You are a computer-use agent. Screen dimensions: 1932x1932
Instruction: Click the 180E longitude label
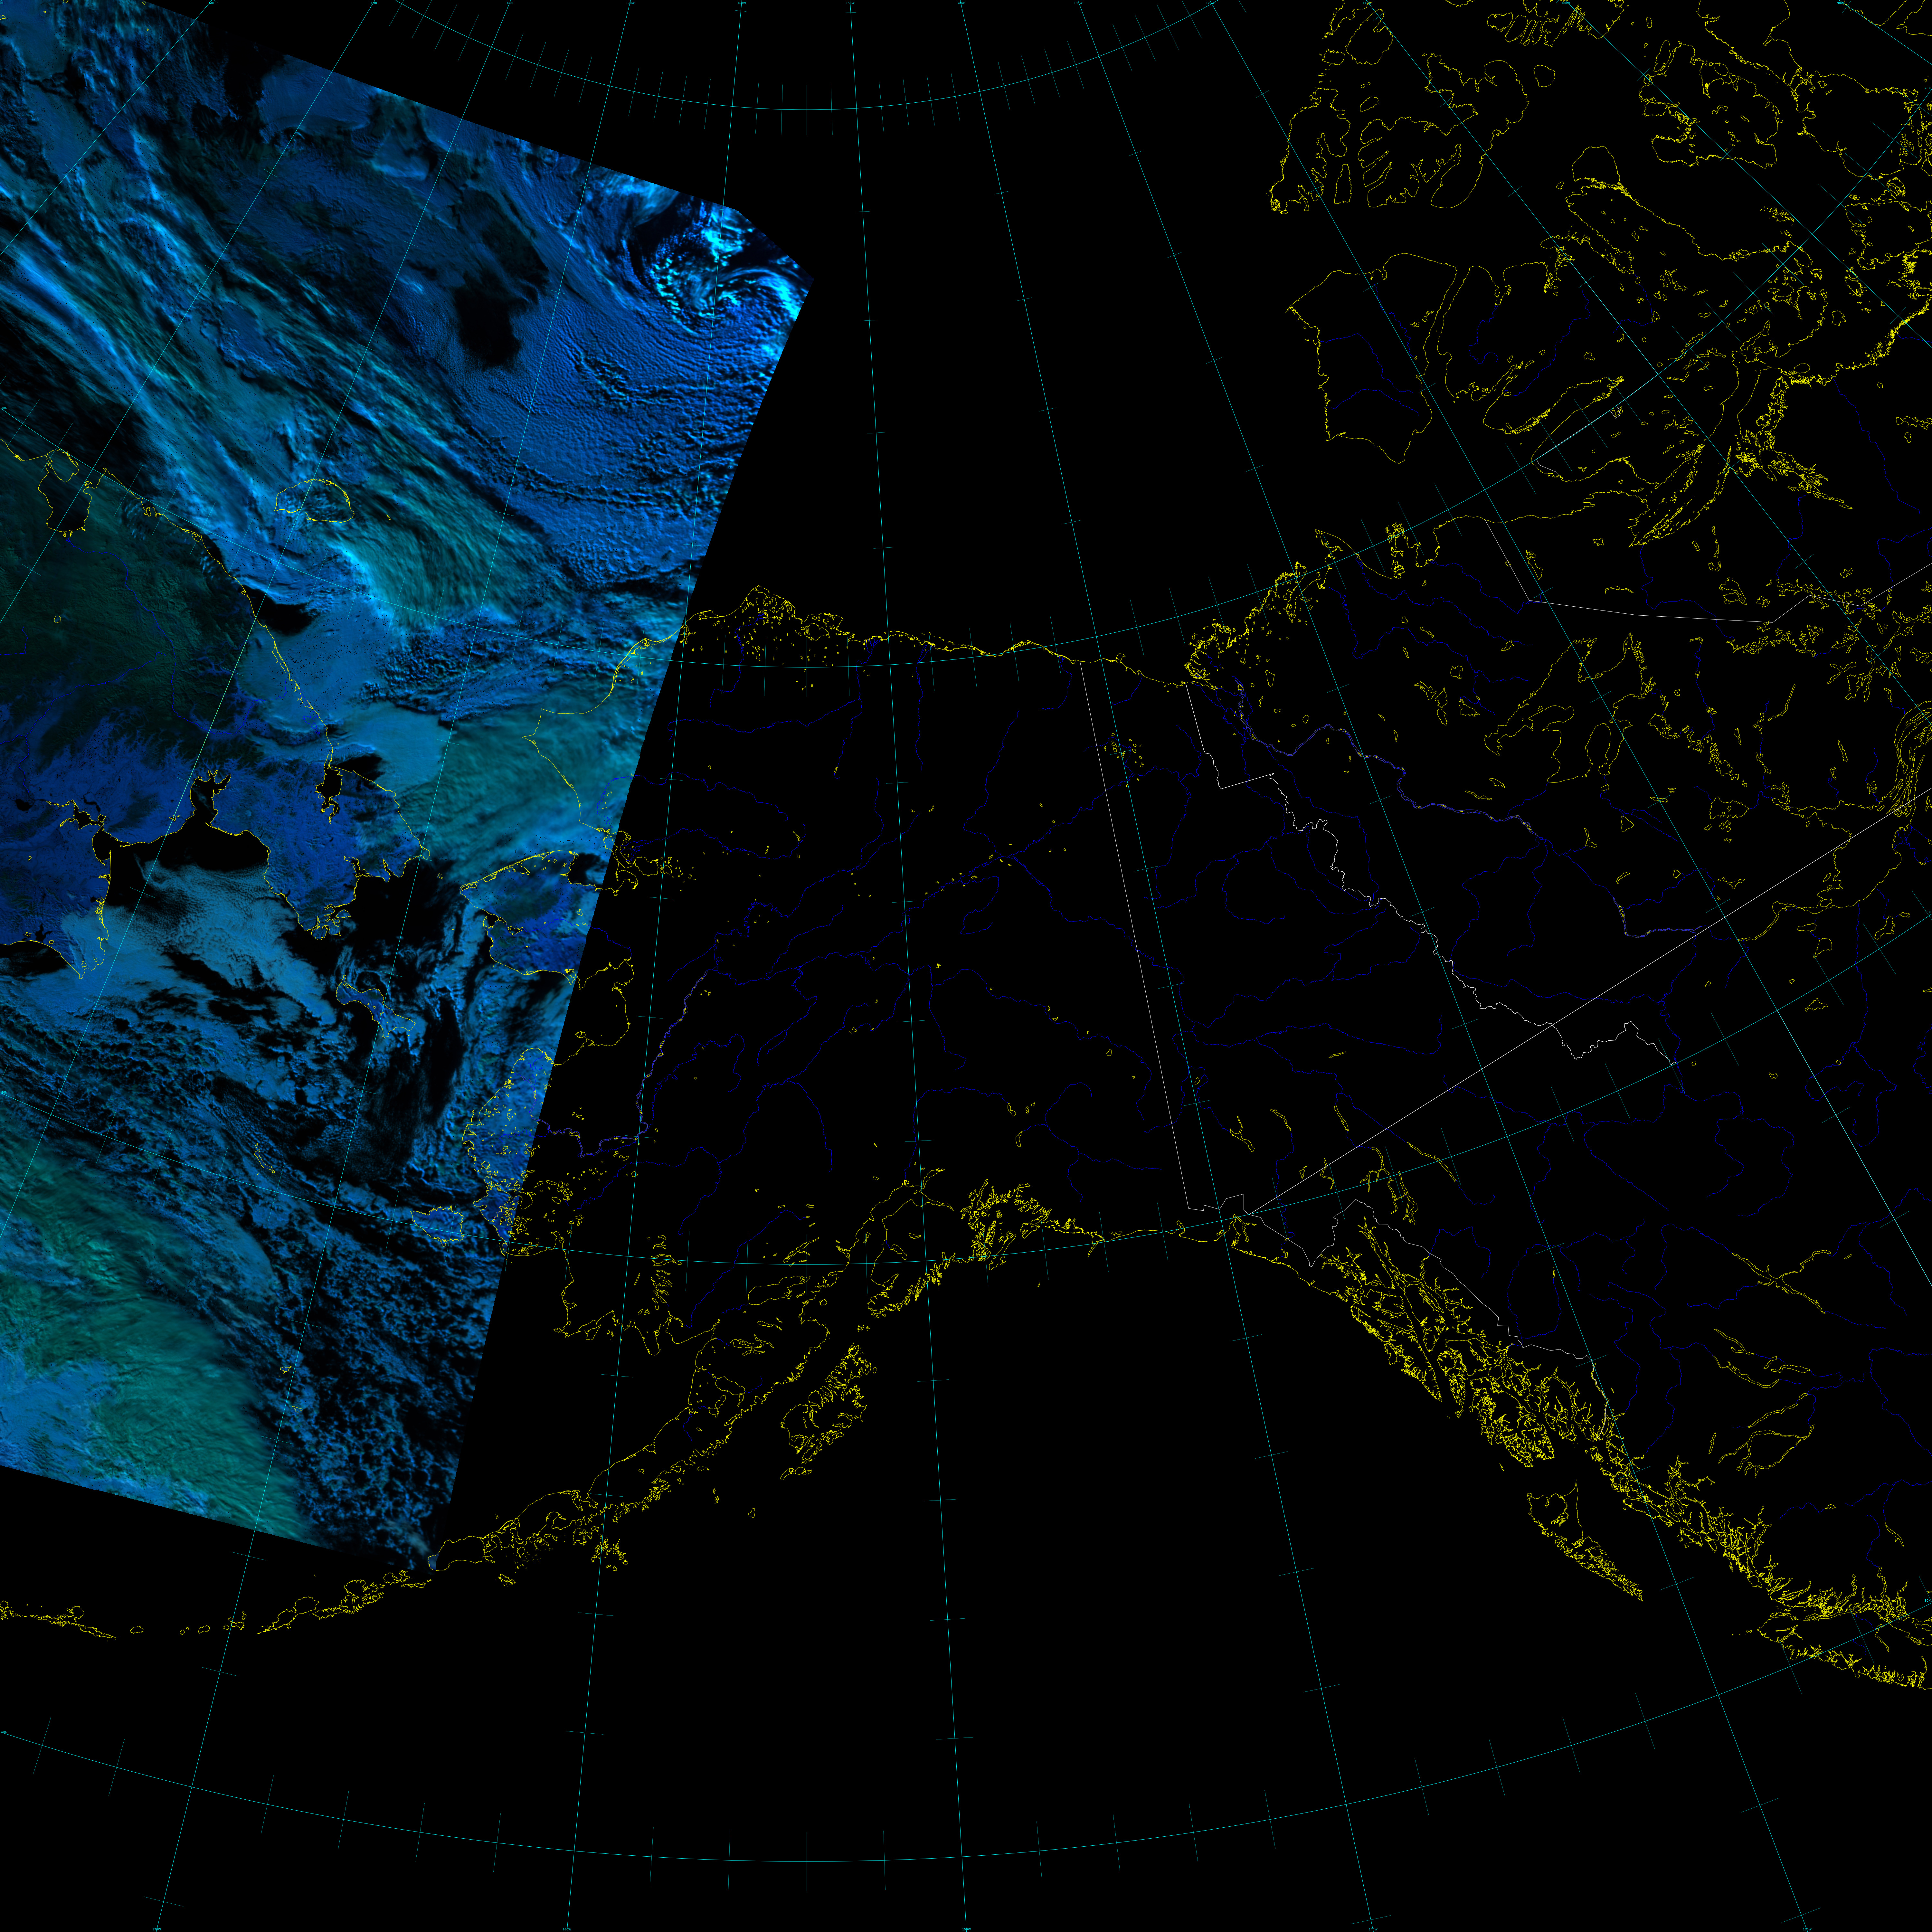point(510,3)
